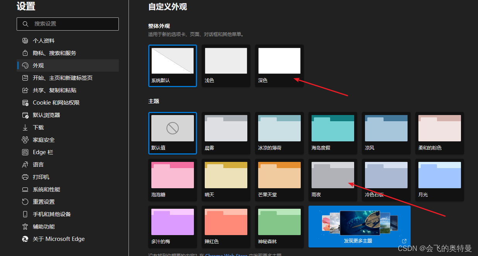Select the 深色 overall appearance
This screenshot has height=256, width=478.
(x=279, y=65)
